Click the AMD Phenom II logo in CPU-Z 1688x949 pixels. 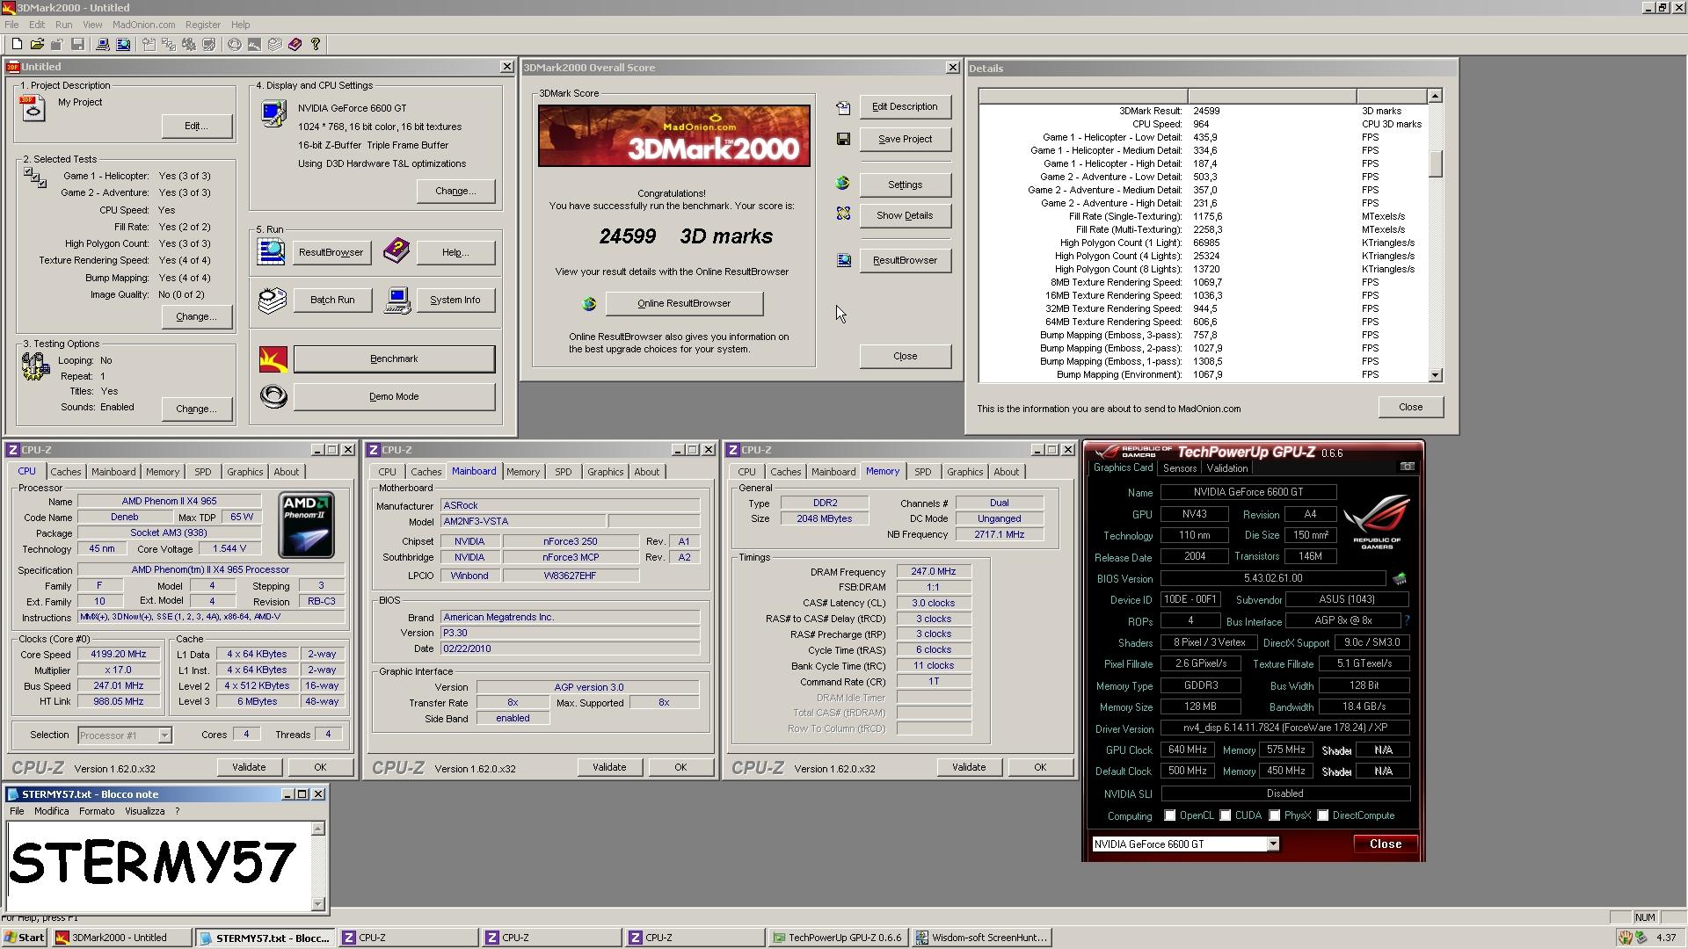(x=306, y=525)
